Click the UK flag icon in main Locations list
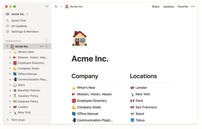202x129 pixels. [x=132, y=88]
